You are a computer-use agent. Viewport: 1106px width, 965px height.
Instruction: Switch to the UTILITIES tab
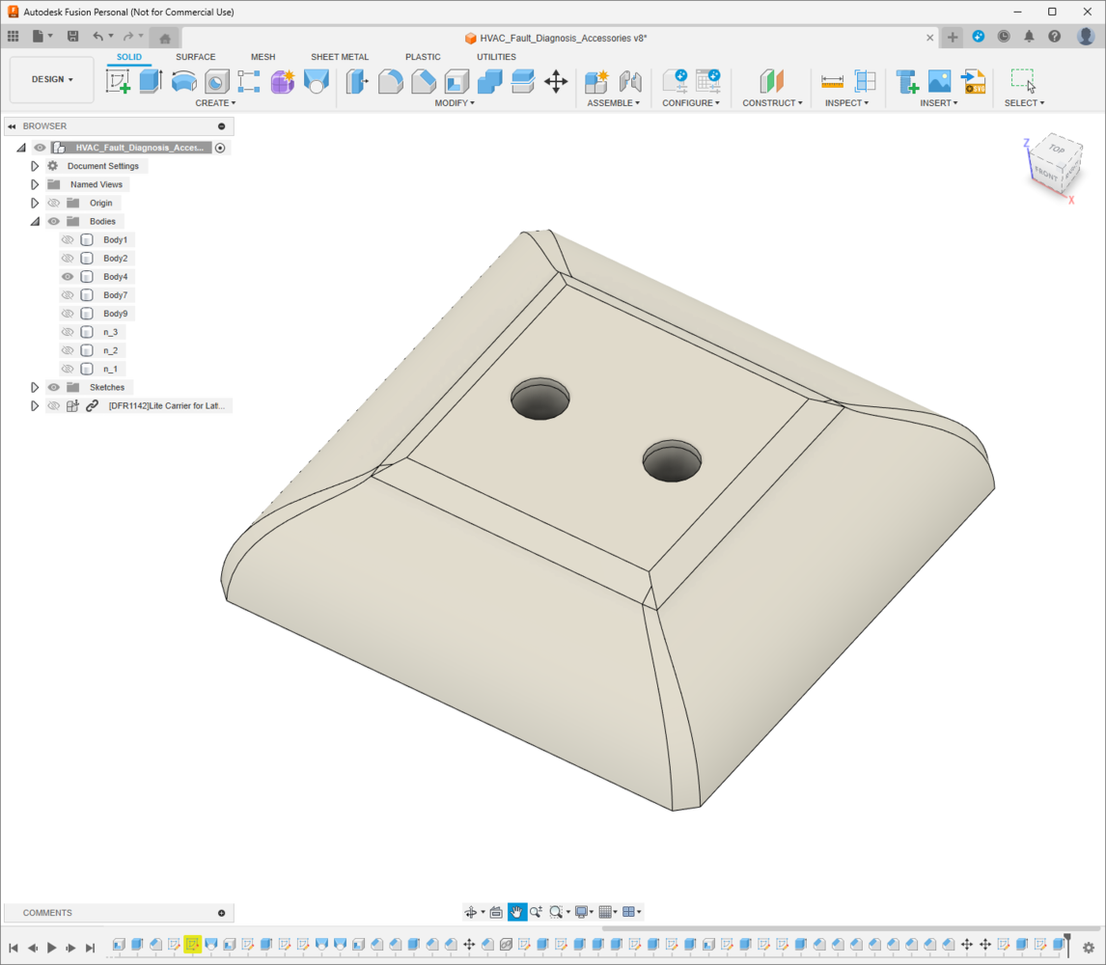[x=496, y=57]
